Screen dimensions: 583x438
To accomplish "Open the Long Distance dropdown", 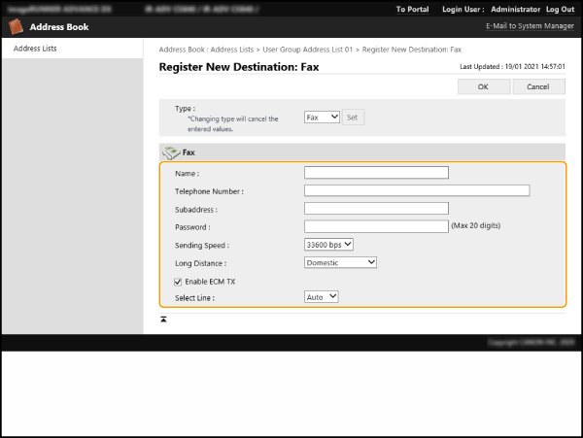I will (x=340, y=262).
